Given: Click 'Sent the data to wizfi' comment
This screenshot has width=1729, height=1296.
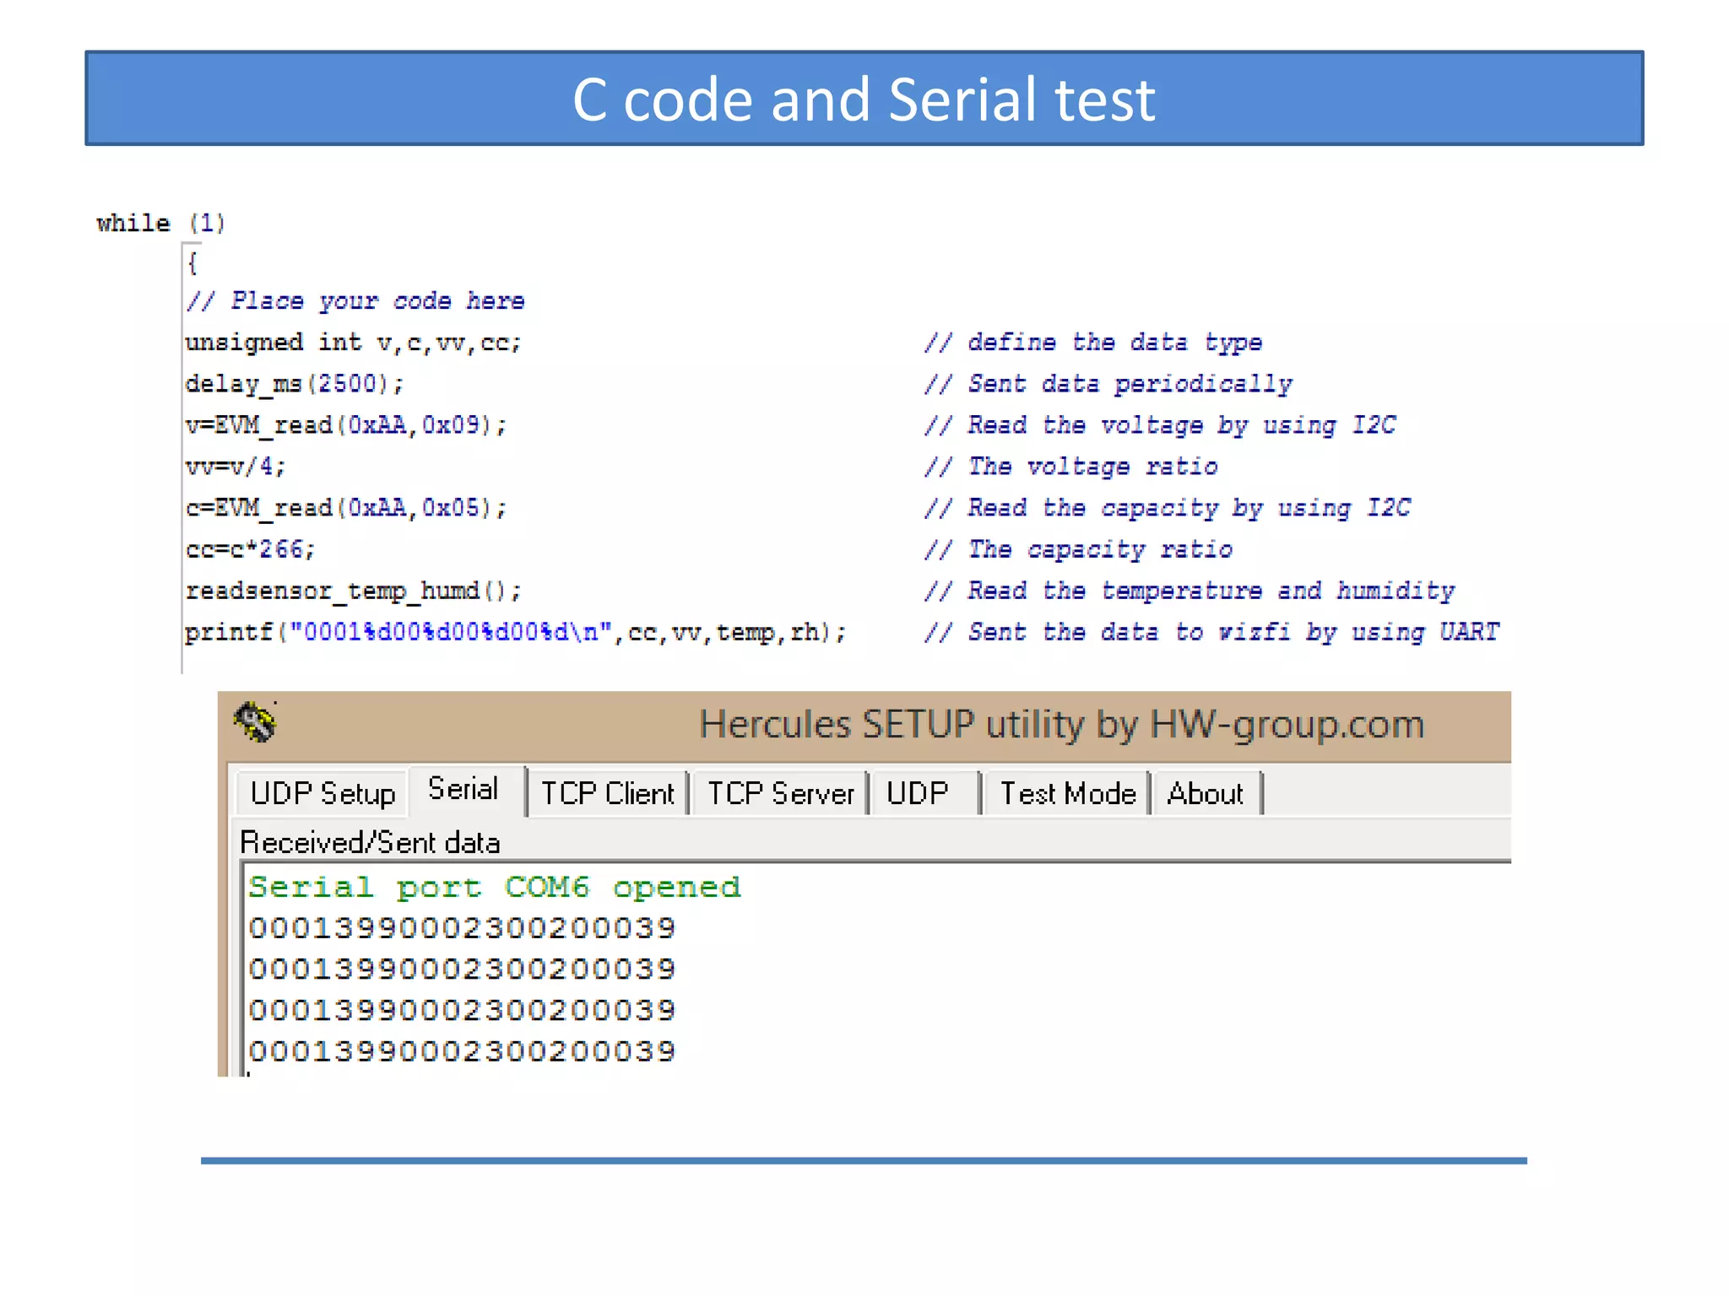Looking at the screenshot, I should [x=1211, y=632].
